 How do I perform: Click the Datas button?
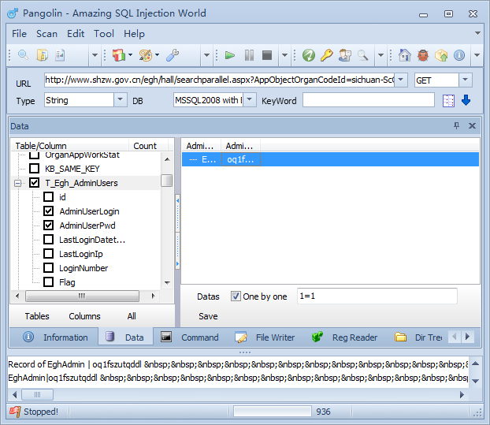pyautogui.click(x=208, y=296)
